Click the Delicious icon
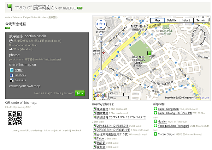The image size is (212, 150). [12, 80]
